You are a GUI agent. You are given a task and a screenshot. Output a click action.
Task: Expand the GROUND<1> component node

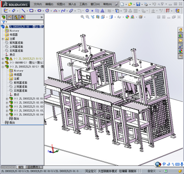pyautogui.click(x=3, y=62)
